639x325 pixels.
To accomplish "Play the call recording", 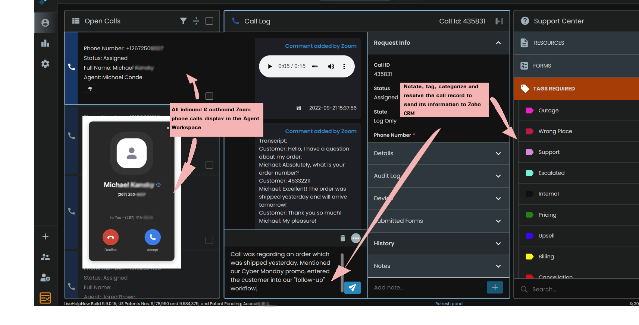I will click(x=270, y=66).
